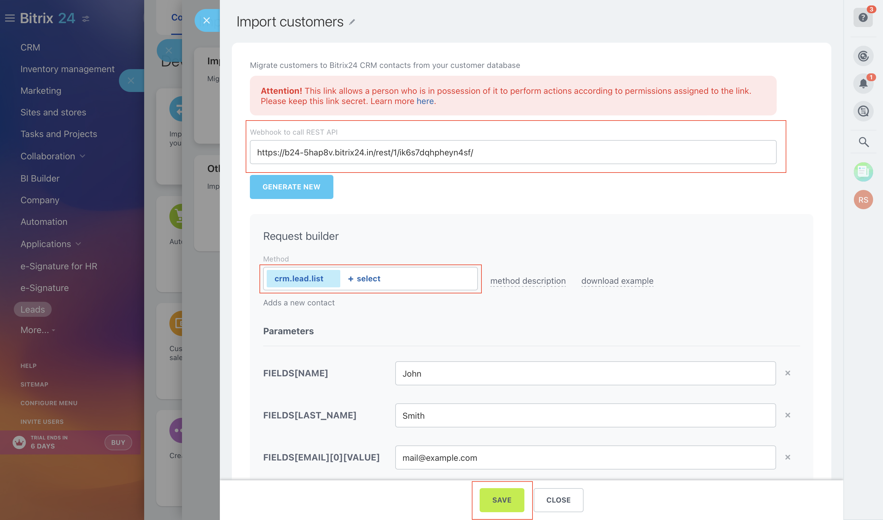883x520 pixels.
Task: Click the pencil icon to rename Import customers
Action: pos(352,22)
